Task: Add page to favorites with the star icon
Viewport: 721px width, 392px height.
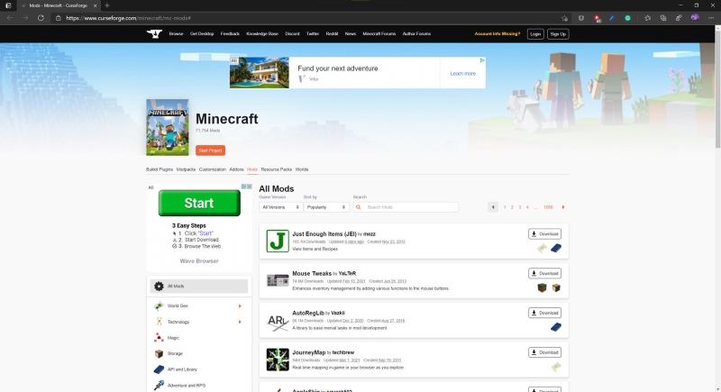Action: click(x=565, y=18)
